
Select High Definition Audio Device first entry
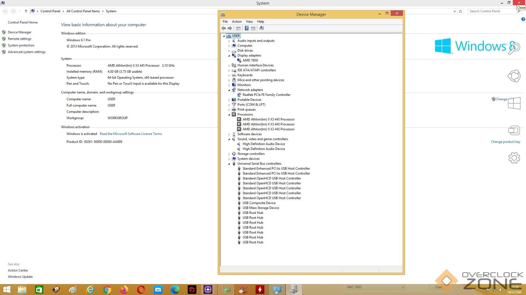click(x=264, y=144)
